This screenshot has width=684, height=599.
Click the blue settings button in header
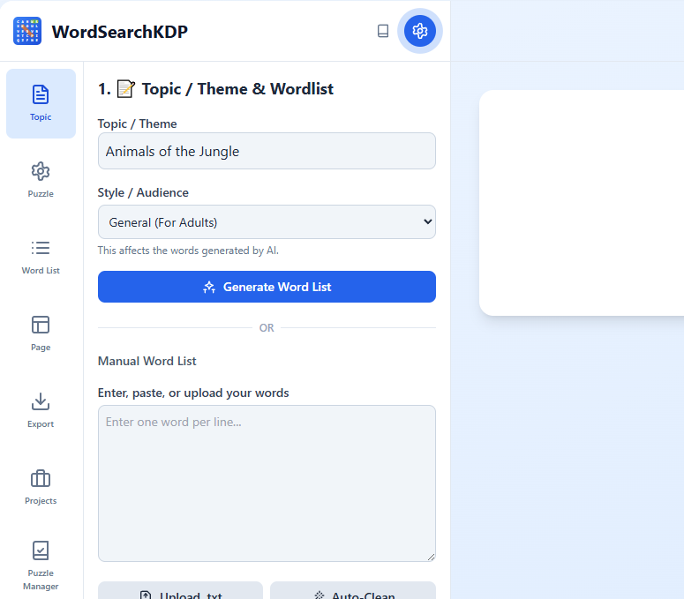click(x=420, y=31)
